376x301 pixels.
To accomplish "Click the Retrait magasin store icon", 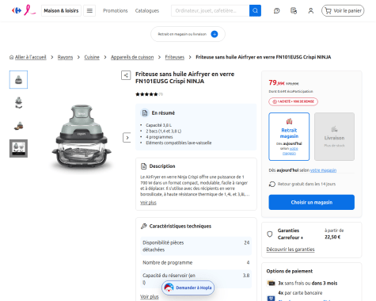I will point(289,121).
